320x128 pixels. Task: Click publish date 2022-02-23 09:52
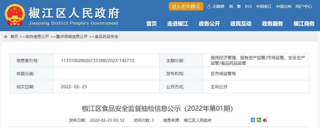pyautogui.click(x=97, y=120)
